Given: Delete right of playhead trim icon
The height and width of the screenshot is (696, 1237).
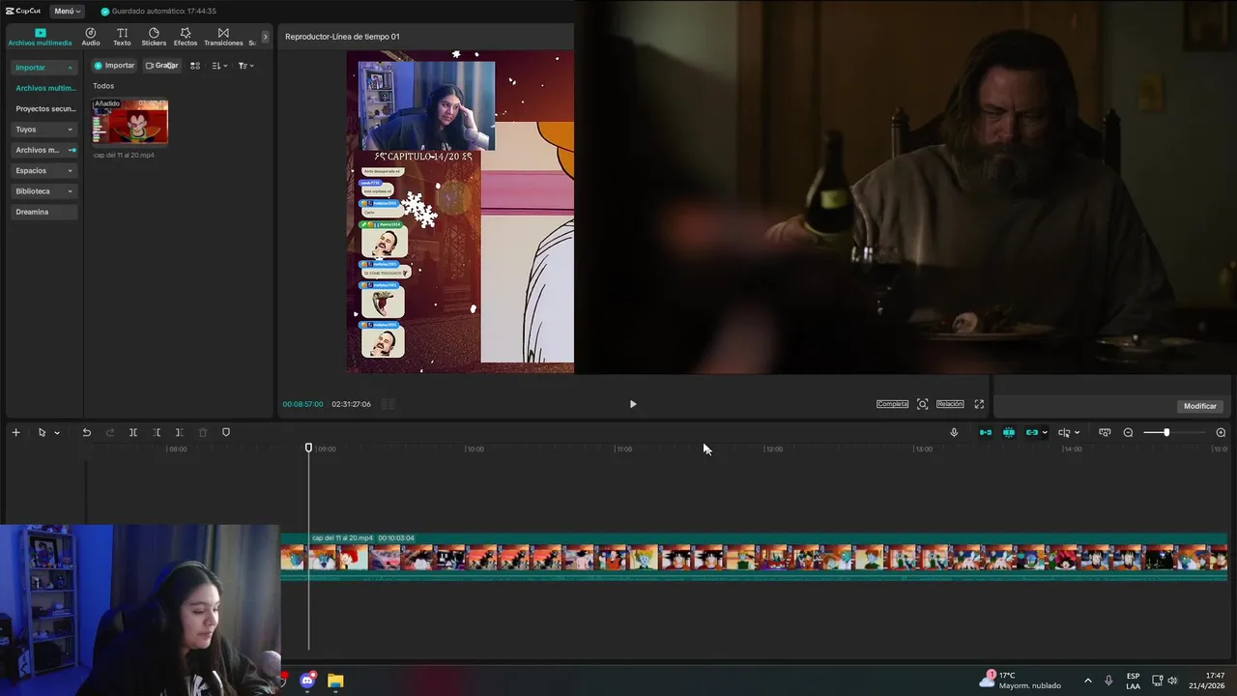Looking at the screenshot, I should (x=180, y=432).
